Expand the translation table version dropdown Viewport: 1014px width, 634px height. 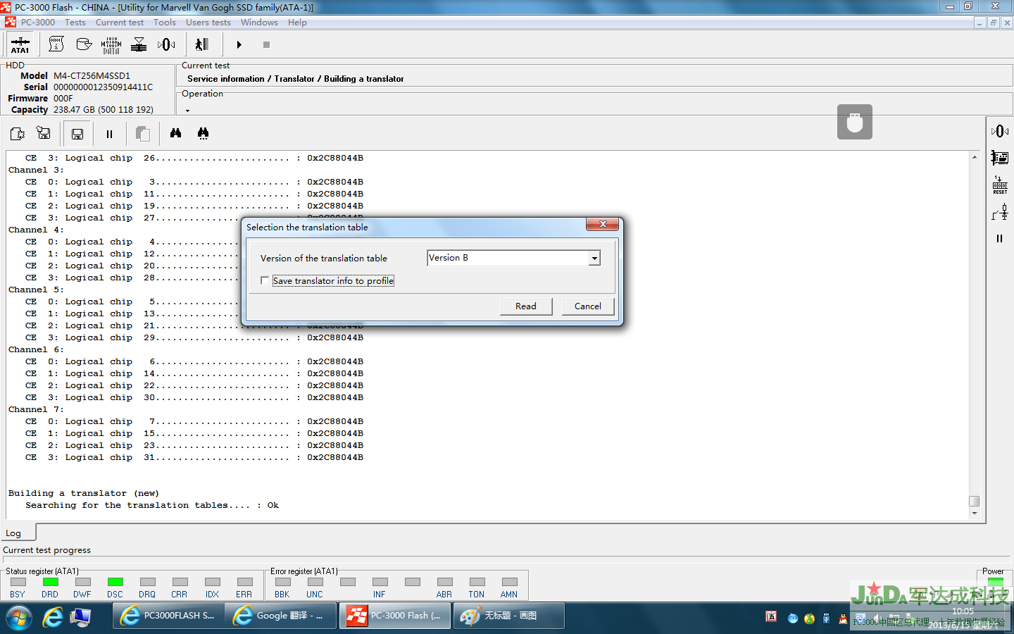594,259
